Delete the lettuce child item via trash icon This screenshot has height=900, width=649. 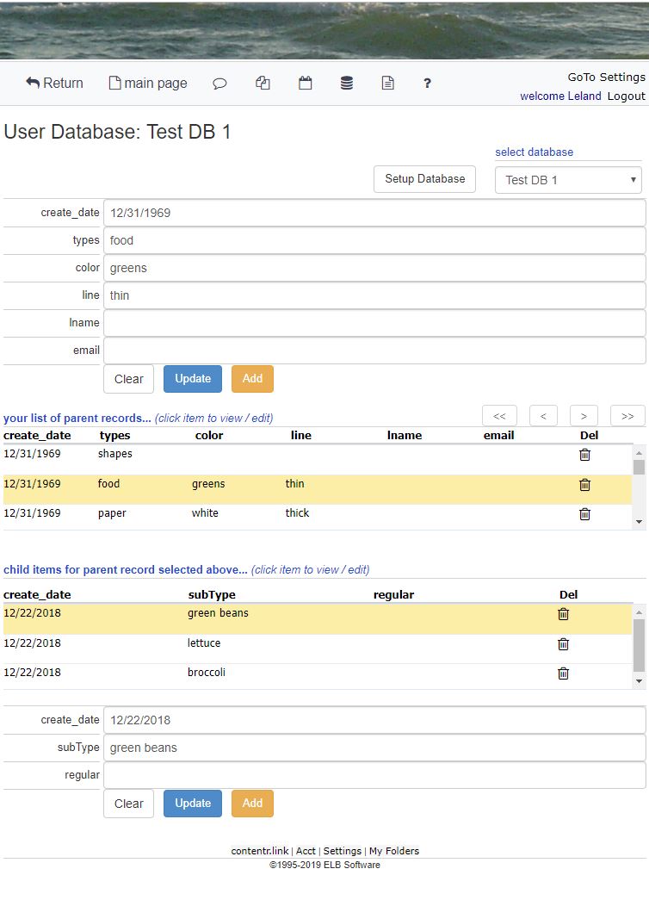click(x=563, y=643)
